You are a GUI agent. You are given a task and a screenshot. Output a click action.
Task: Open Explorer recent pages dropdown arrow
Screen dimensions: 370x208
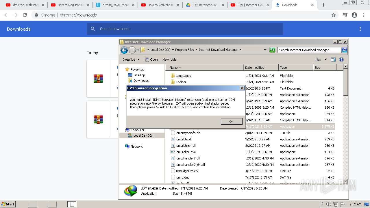(x=138, y=50)
